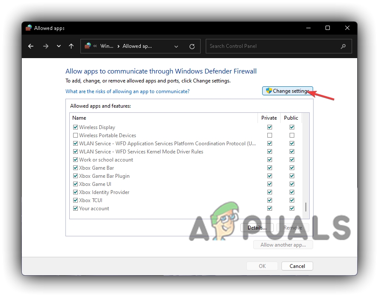This screenshot has height=297, width=379.
Task: Open Details for the selected app
Action: (x=257, y=228)
